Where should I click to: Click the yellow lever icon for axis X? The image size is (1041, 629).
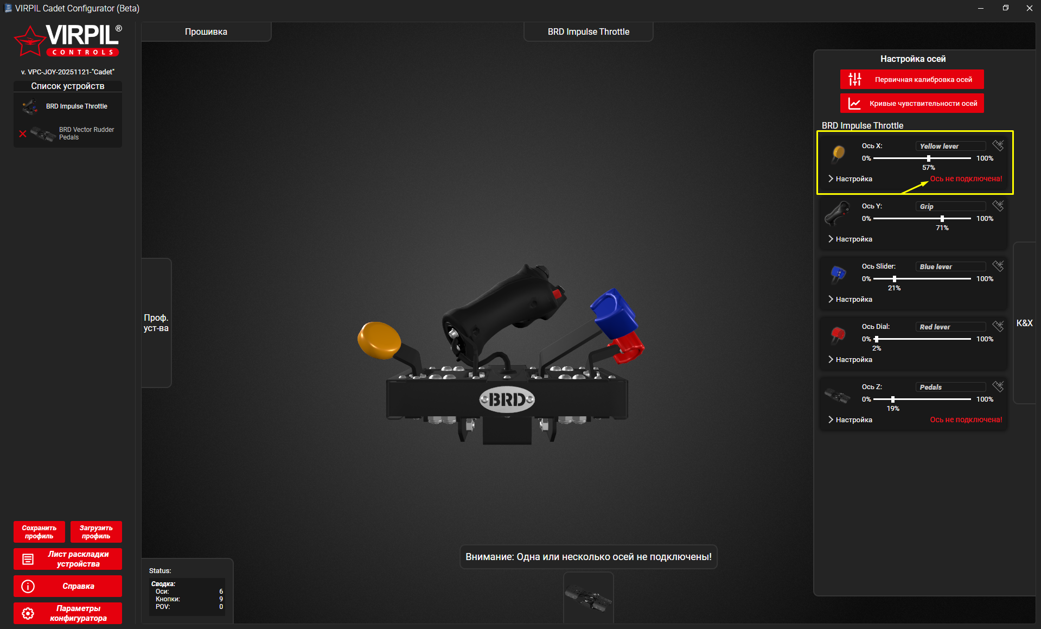(838, 154)
